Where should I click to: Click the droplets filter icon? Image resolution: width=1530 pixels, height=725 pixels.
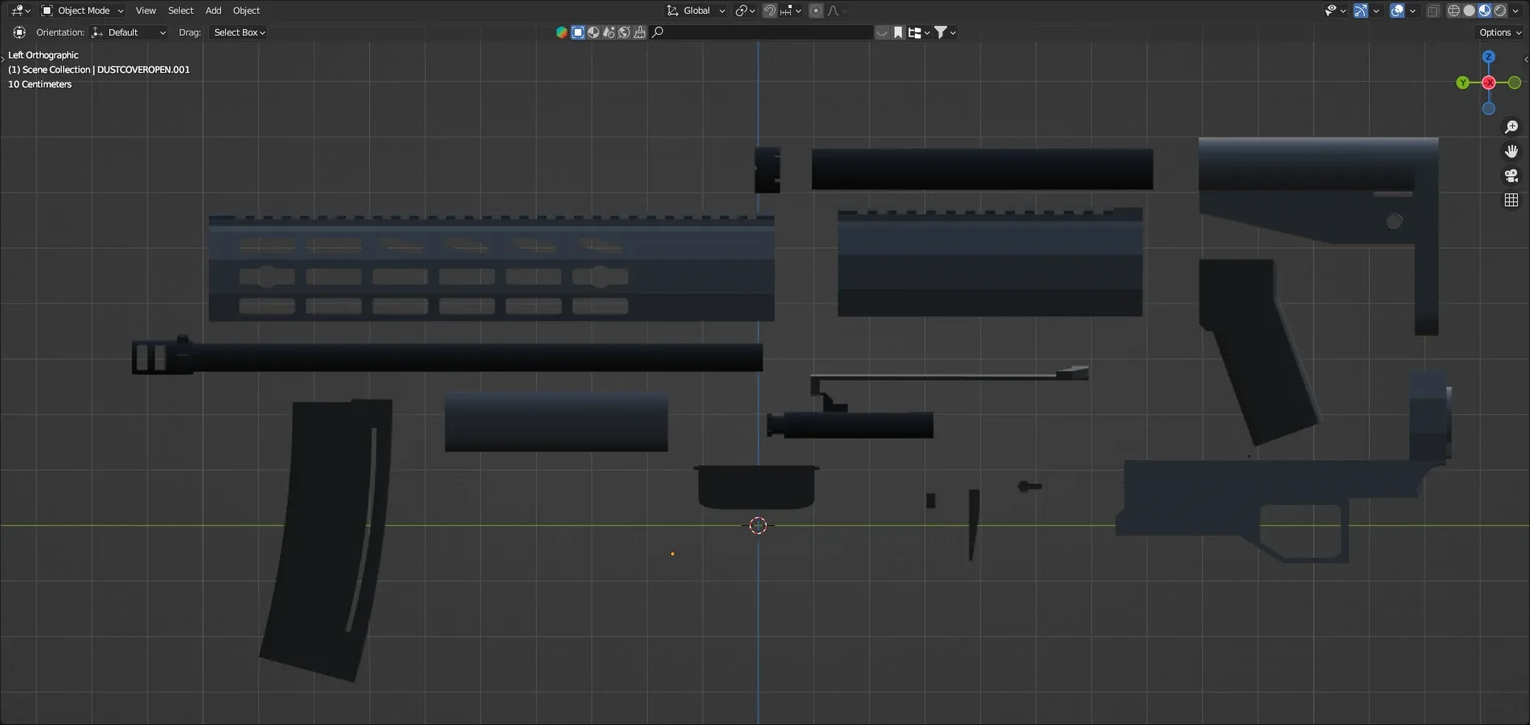[x=609, y=32]
